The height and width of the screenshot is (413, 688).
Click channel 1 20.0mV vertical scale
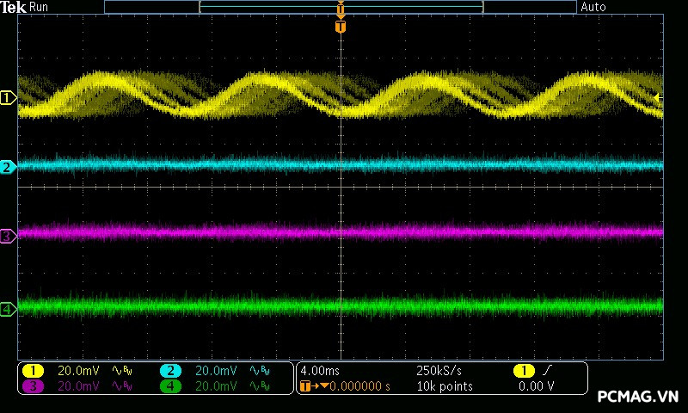(x=78, y=371)
